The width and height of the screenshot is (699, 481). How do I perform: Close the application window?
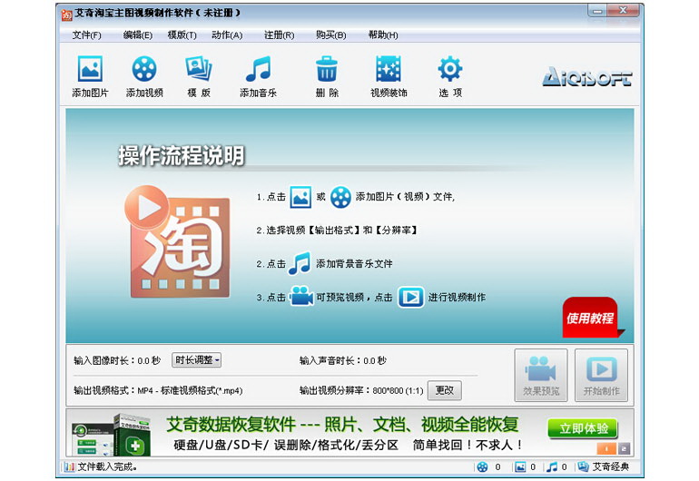624,11
